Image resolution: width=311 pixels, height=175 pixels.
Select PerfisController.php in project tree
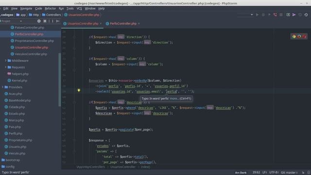click(x=29, y=34)
